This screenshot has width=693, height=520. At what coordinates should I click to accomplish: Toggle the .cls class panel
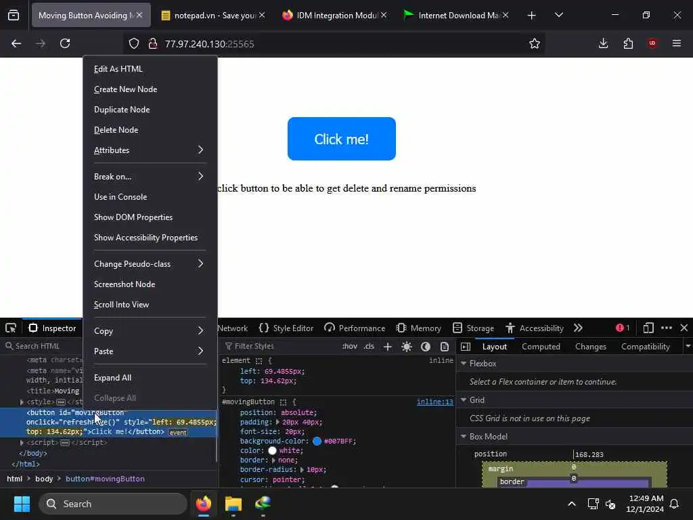(369, 346)
